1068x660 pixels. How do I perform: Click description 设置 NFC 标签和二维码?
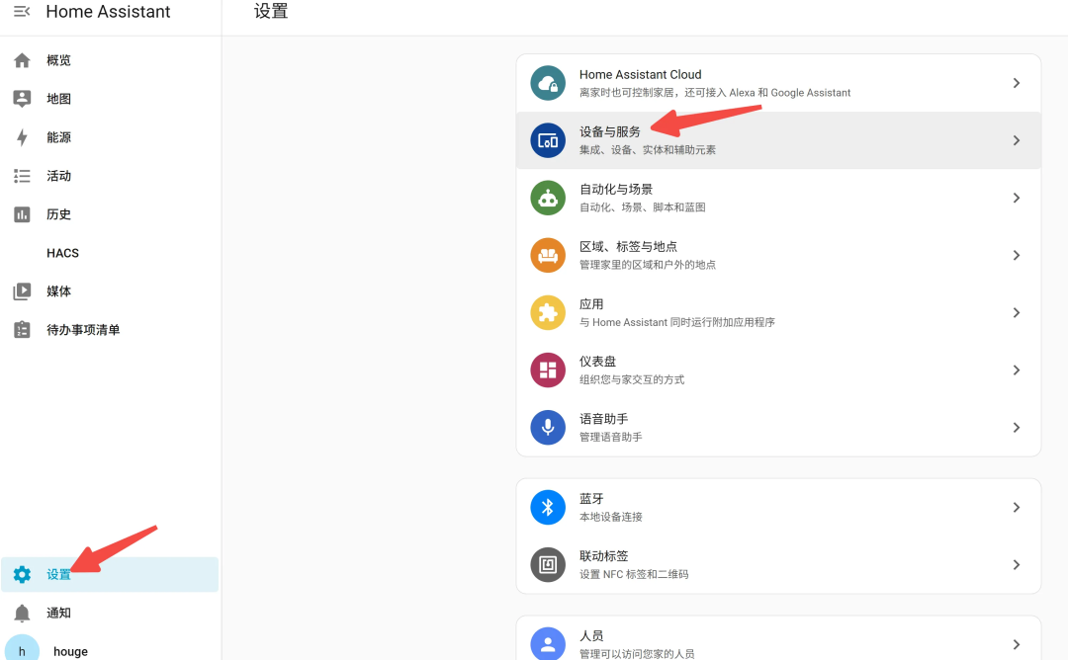coord(634,574)
